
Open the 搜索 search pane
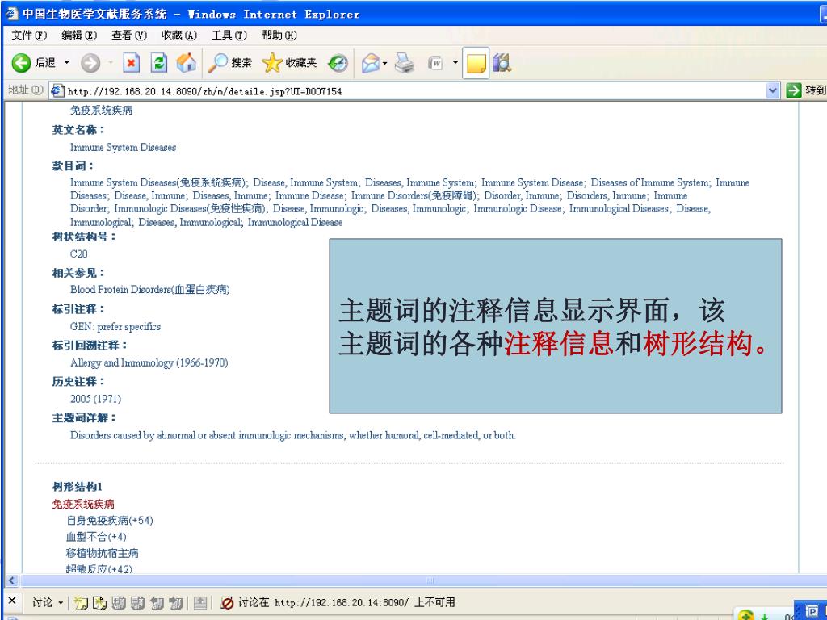229,63
